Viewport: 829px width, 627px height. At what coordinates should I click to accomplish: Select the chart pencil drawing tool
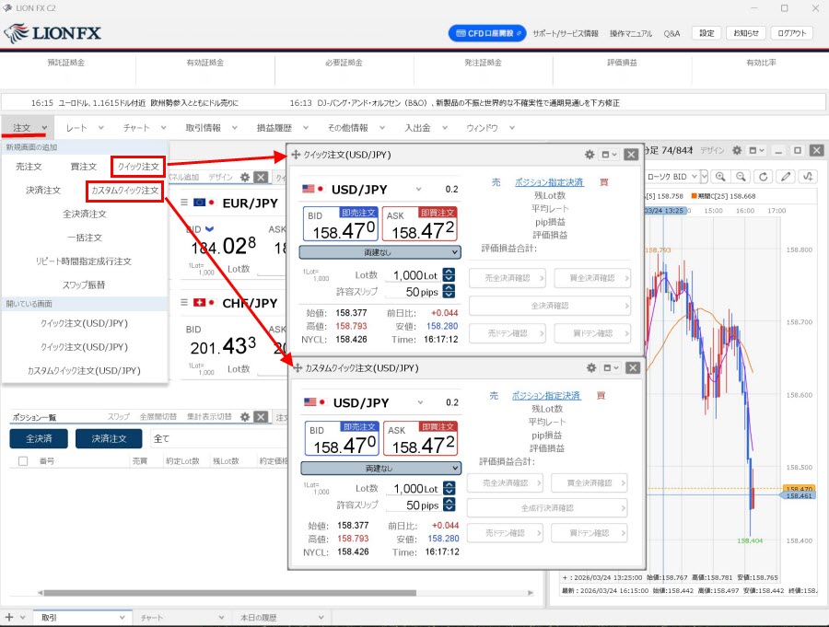pos(786,176)
